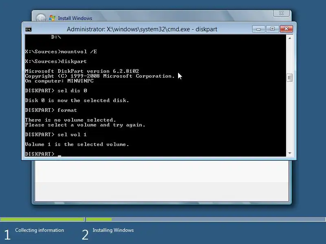Click the cmd.exe icon in title bar
Image resolution: width=326 pixels, height=244 pixels.
(x=29, y=29)
